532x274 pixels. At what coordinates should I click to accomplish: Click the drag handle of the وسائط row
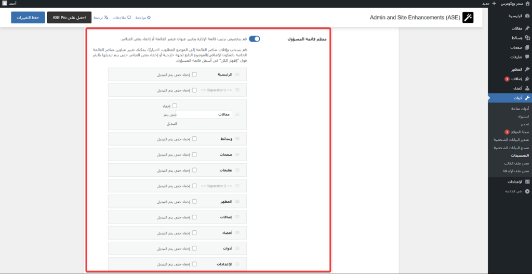[x=237, y=138]
